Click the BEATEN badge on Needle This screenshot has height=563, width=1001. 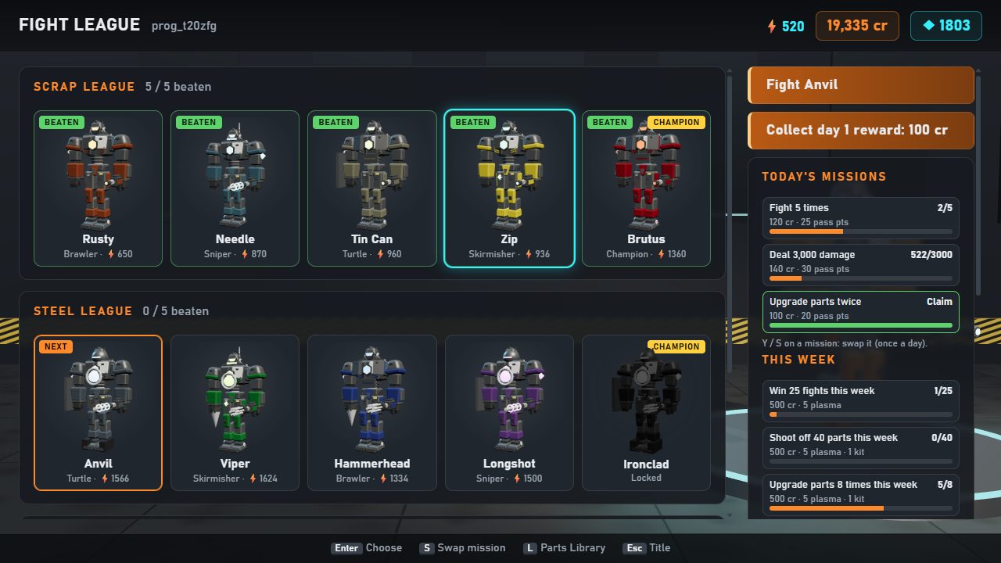(x=199, y=122)
